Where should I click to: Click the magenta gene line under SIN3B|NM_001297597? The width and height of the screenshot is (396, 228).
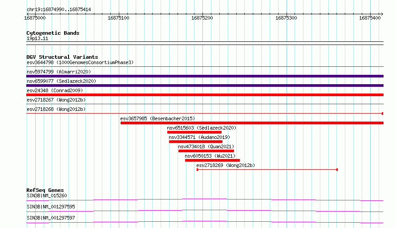point(205,222)
